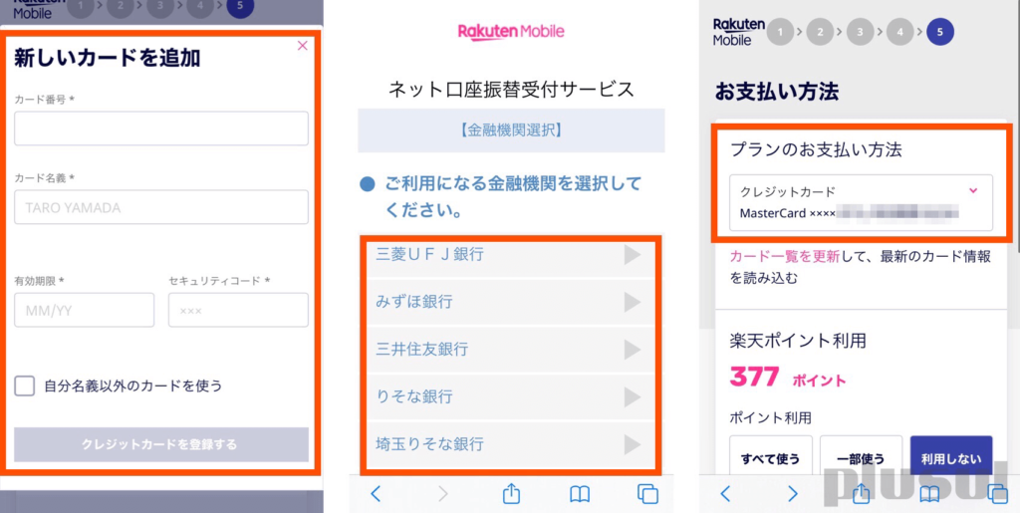Click クレジットカードを登録する button
This screenshot has width=1020, height=513.
(161, 444)
